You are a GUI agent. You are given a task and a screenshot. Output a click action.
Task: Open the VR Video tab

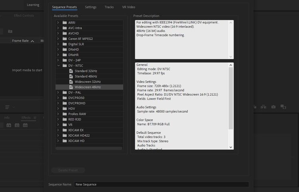[x=128, y=7]
